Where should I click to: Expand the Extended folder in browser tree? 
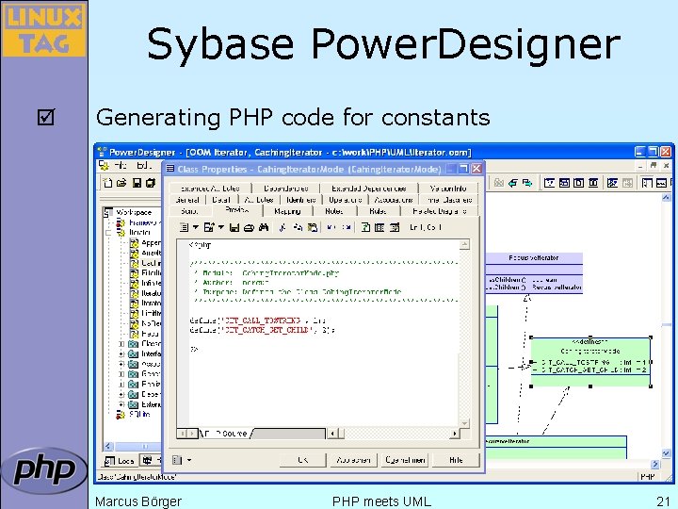point(121,404)
